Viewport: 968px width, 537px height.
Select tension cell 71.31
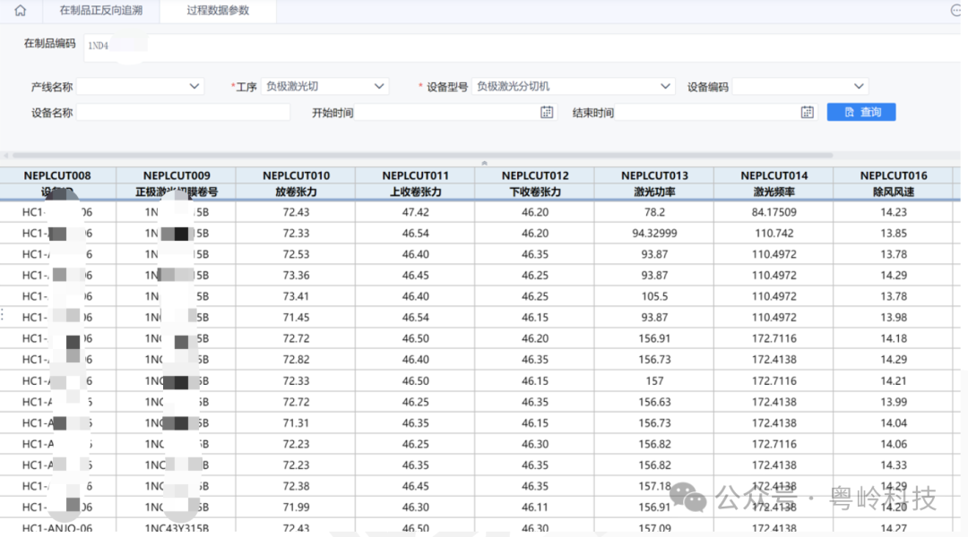pos(296,422)
